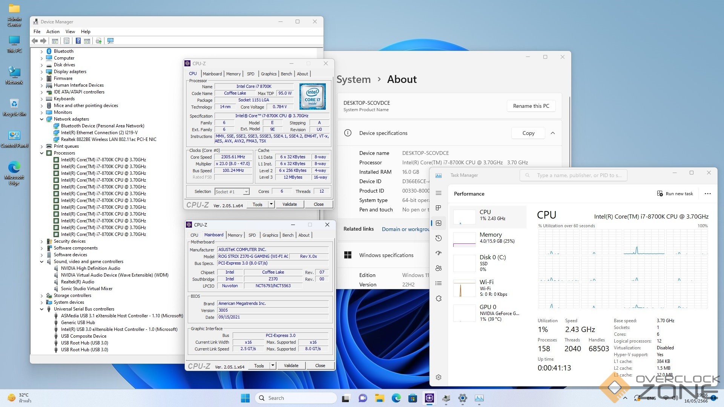
Task: Open Processes page in Task Manager sidebar
Action: point(439,208)
